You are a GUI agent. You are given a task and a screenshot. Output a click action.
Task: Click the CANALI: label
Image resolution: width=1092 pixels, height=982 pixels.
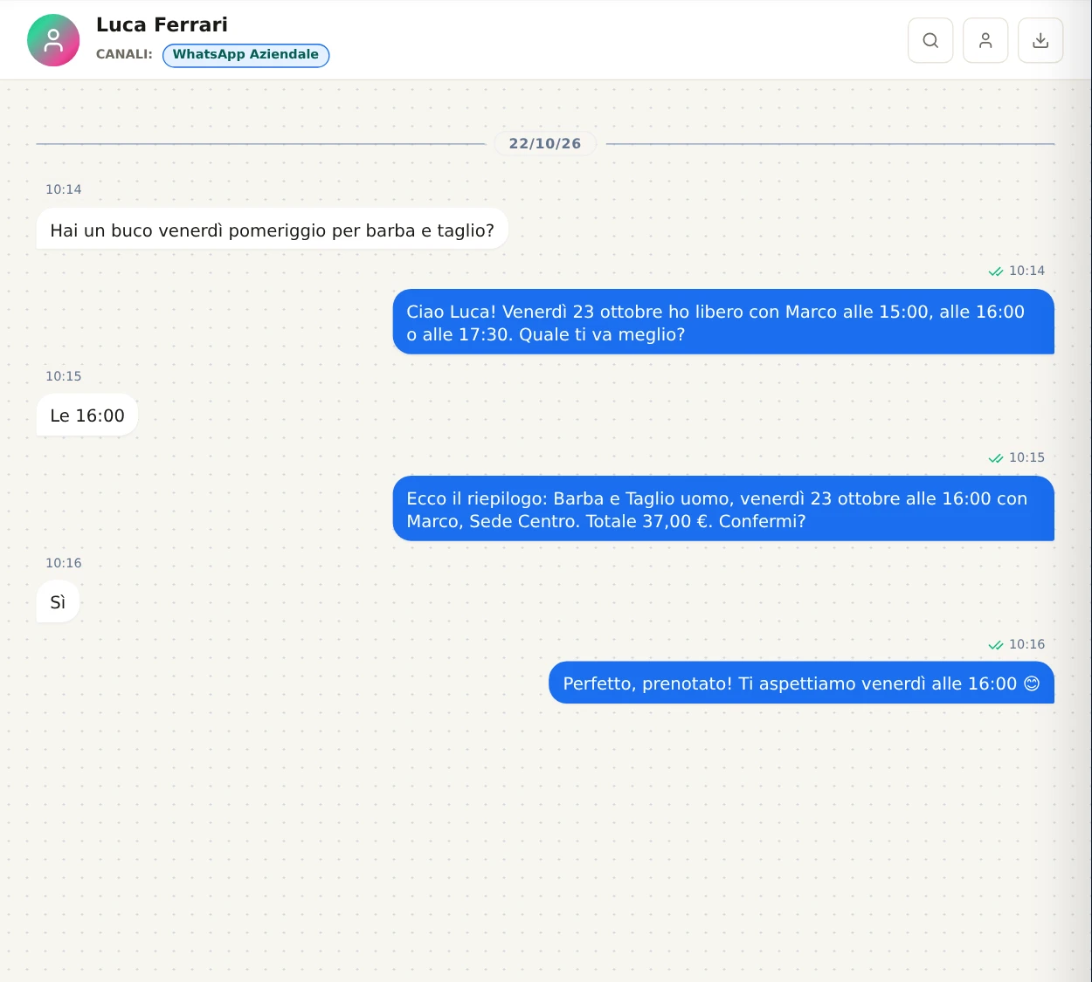point(124,54)
